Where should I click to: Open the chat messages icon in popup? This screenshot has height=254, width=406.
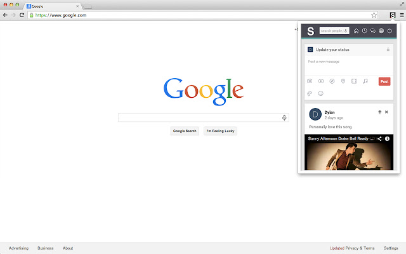click(x=373, y=31)
